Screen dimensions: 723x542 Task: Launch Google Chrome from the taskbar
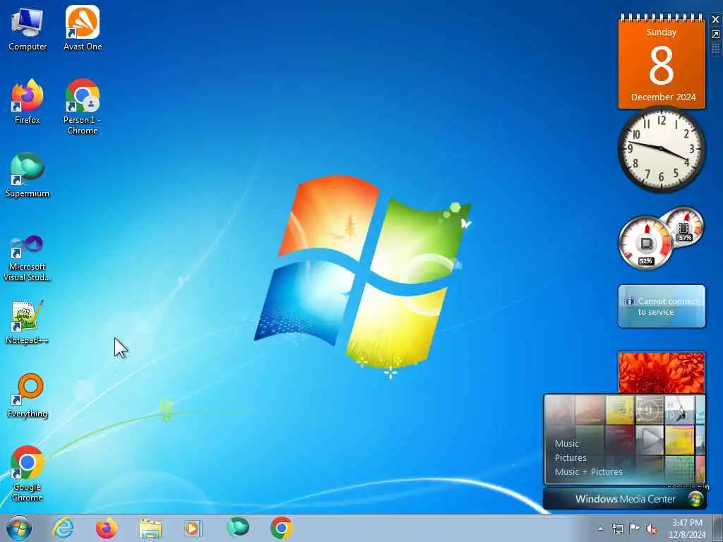(x=281, y=528)
